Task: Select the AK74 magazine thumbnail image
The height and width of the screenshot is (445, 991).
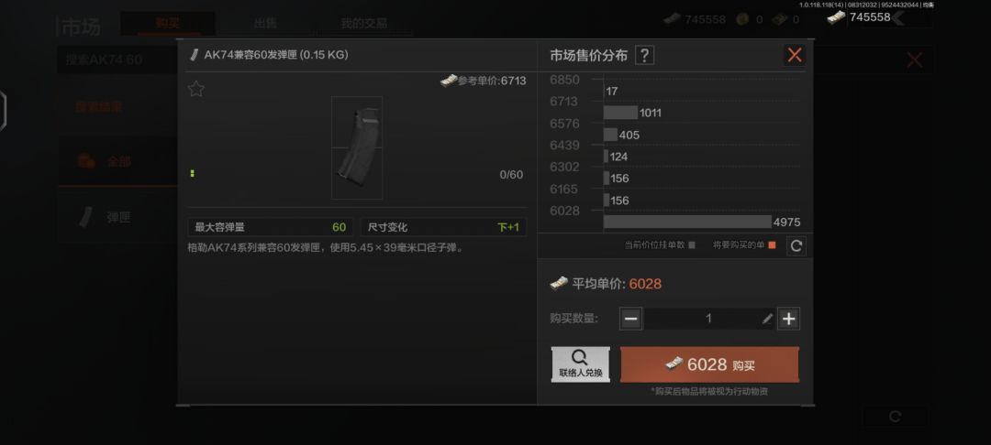Action: 356,147
